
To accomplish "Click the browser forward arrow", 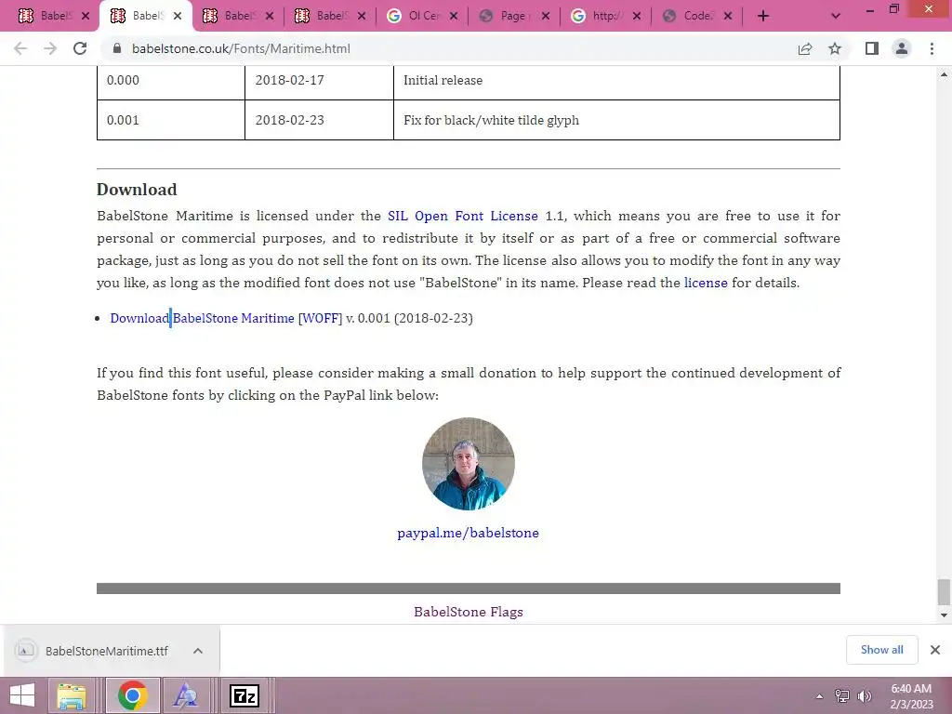I will (x=50, y=48).
